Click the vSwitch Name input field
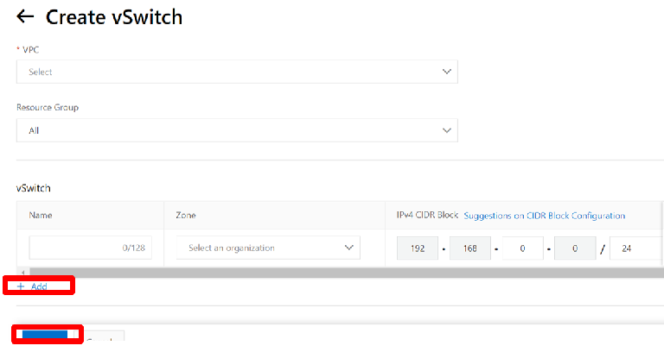 pos(90,248)
